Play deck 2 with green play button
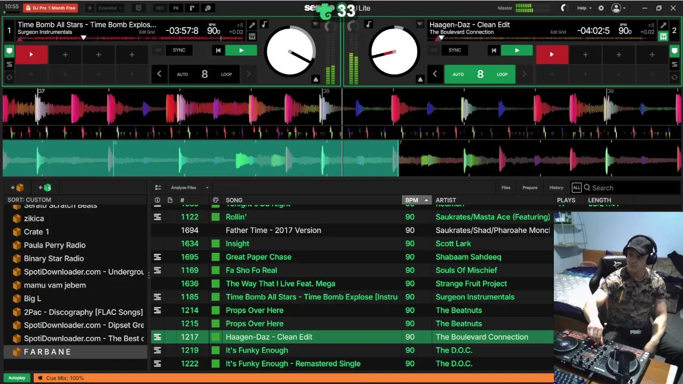This screenshot has width=683, height=384. click(x=517, y=50)
